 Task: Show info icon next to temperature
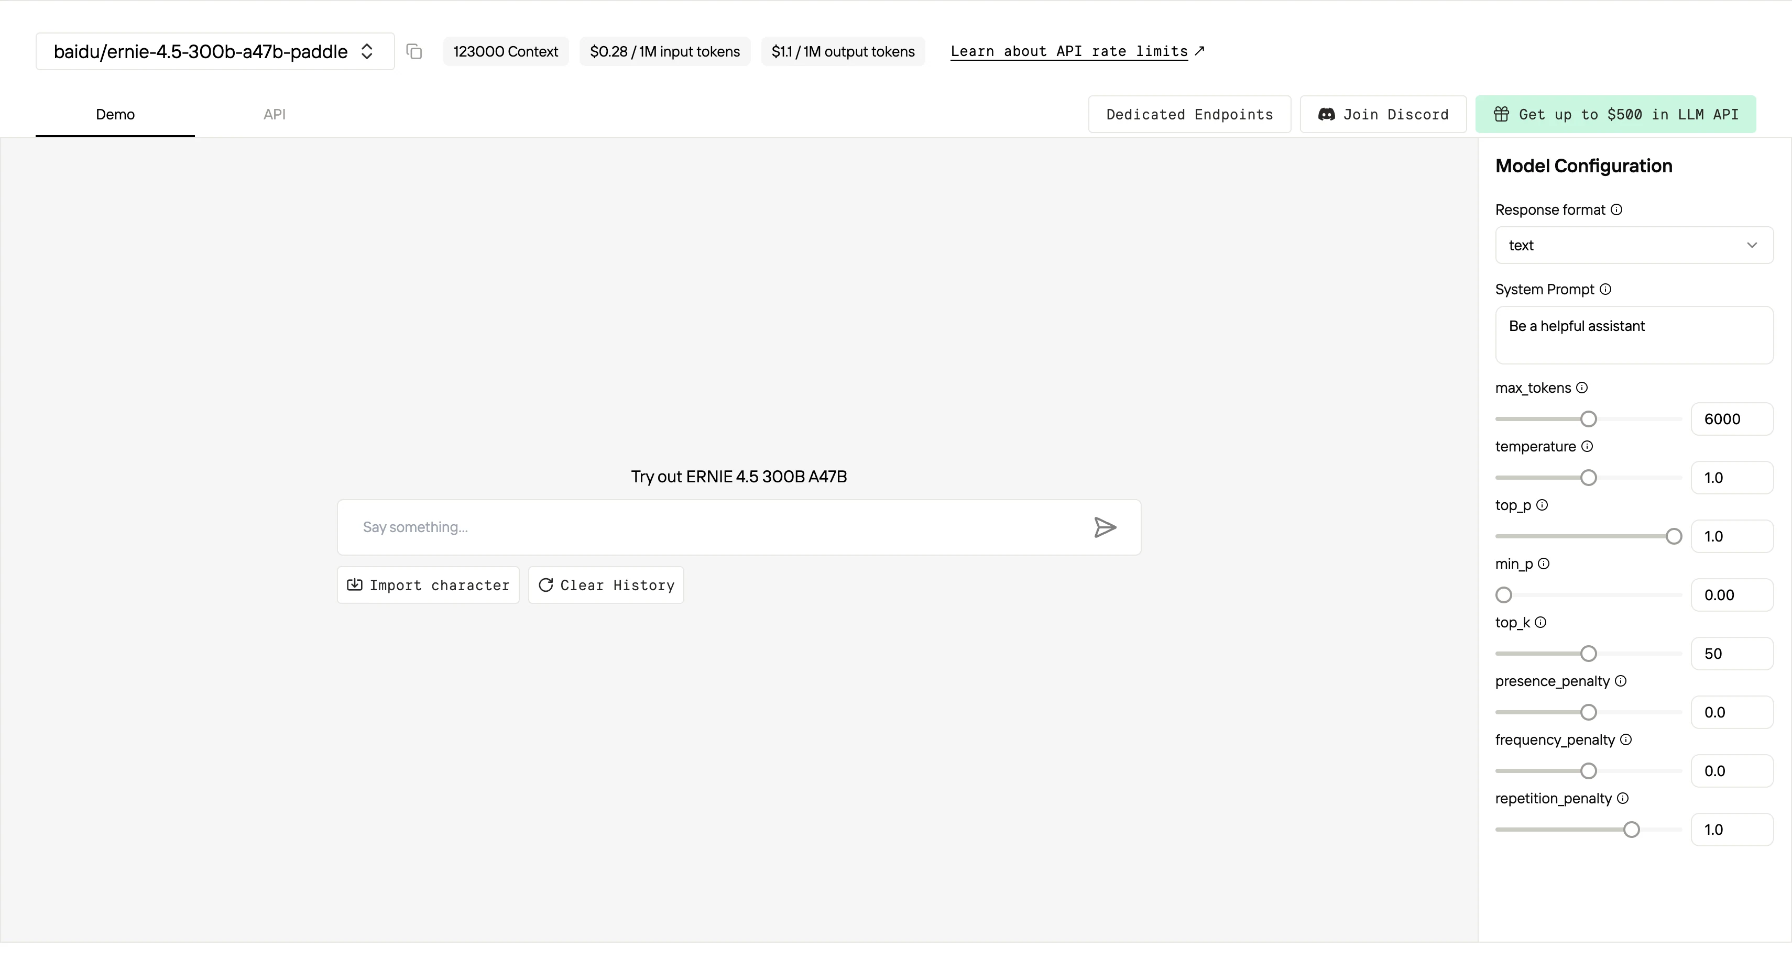point(1587,446)
